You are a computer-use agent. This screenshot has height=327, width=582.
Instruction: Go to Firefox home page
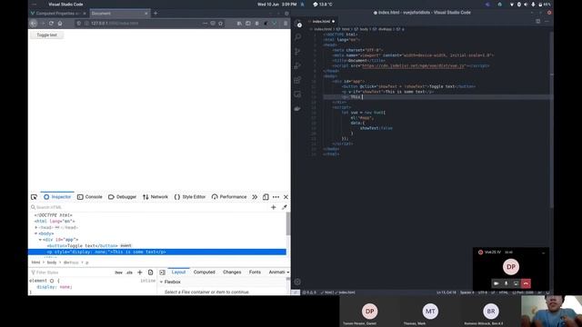point(60,23)
